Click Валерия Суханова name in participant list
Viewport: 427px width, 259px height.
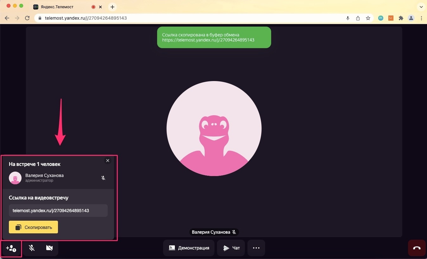click(x=44, y=175)
